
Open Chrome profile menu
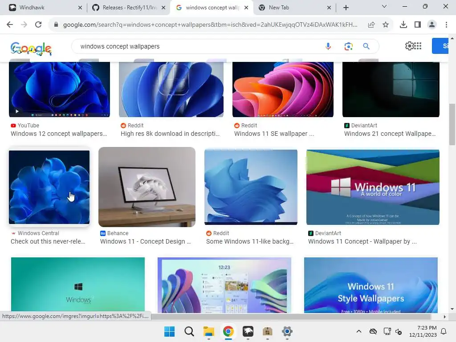(432, 25)
